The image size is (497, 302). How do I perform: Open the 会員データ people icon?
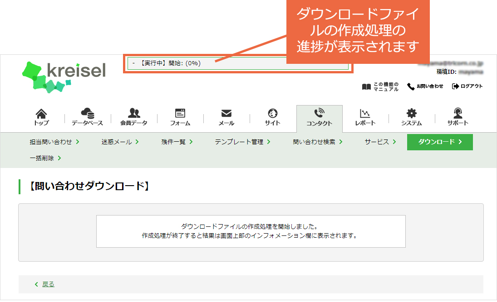coord(134,113)
